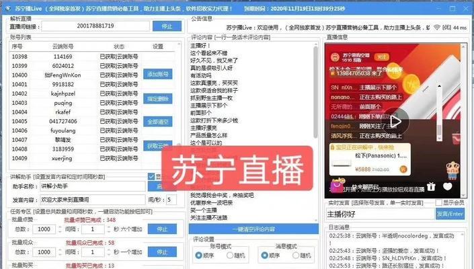This screenshot has width=474, height=269.
Task: Uncheck the 讲解助手 checkbox
Action: point(151,176)
